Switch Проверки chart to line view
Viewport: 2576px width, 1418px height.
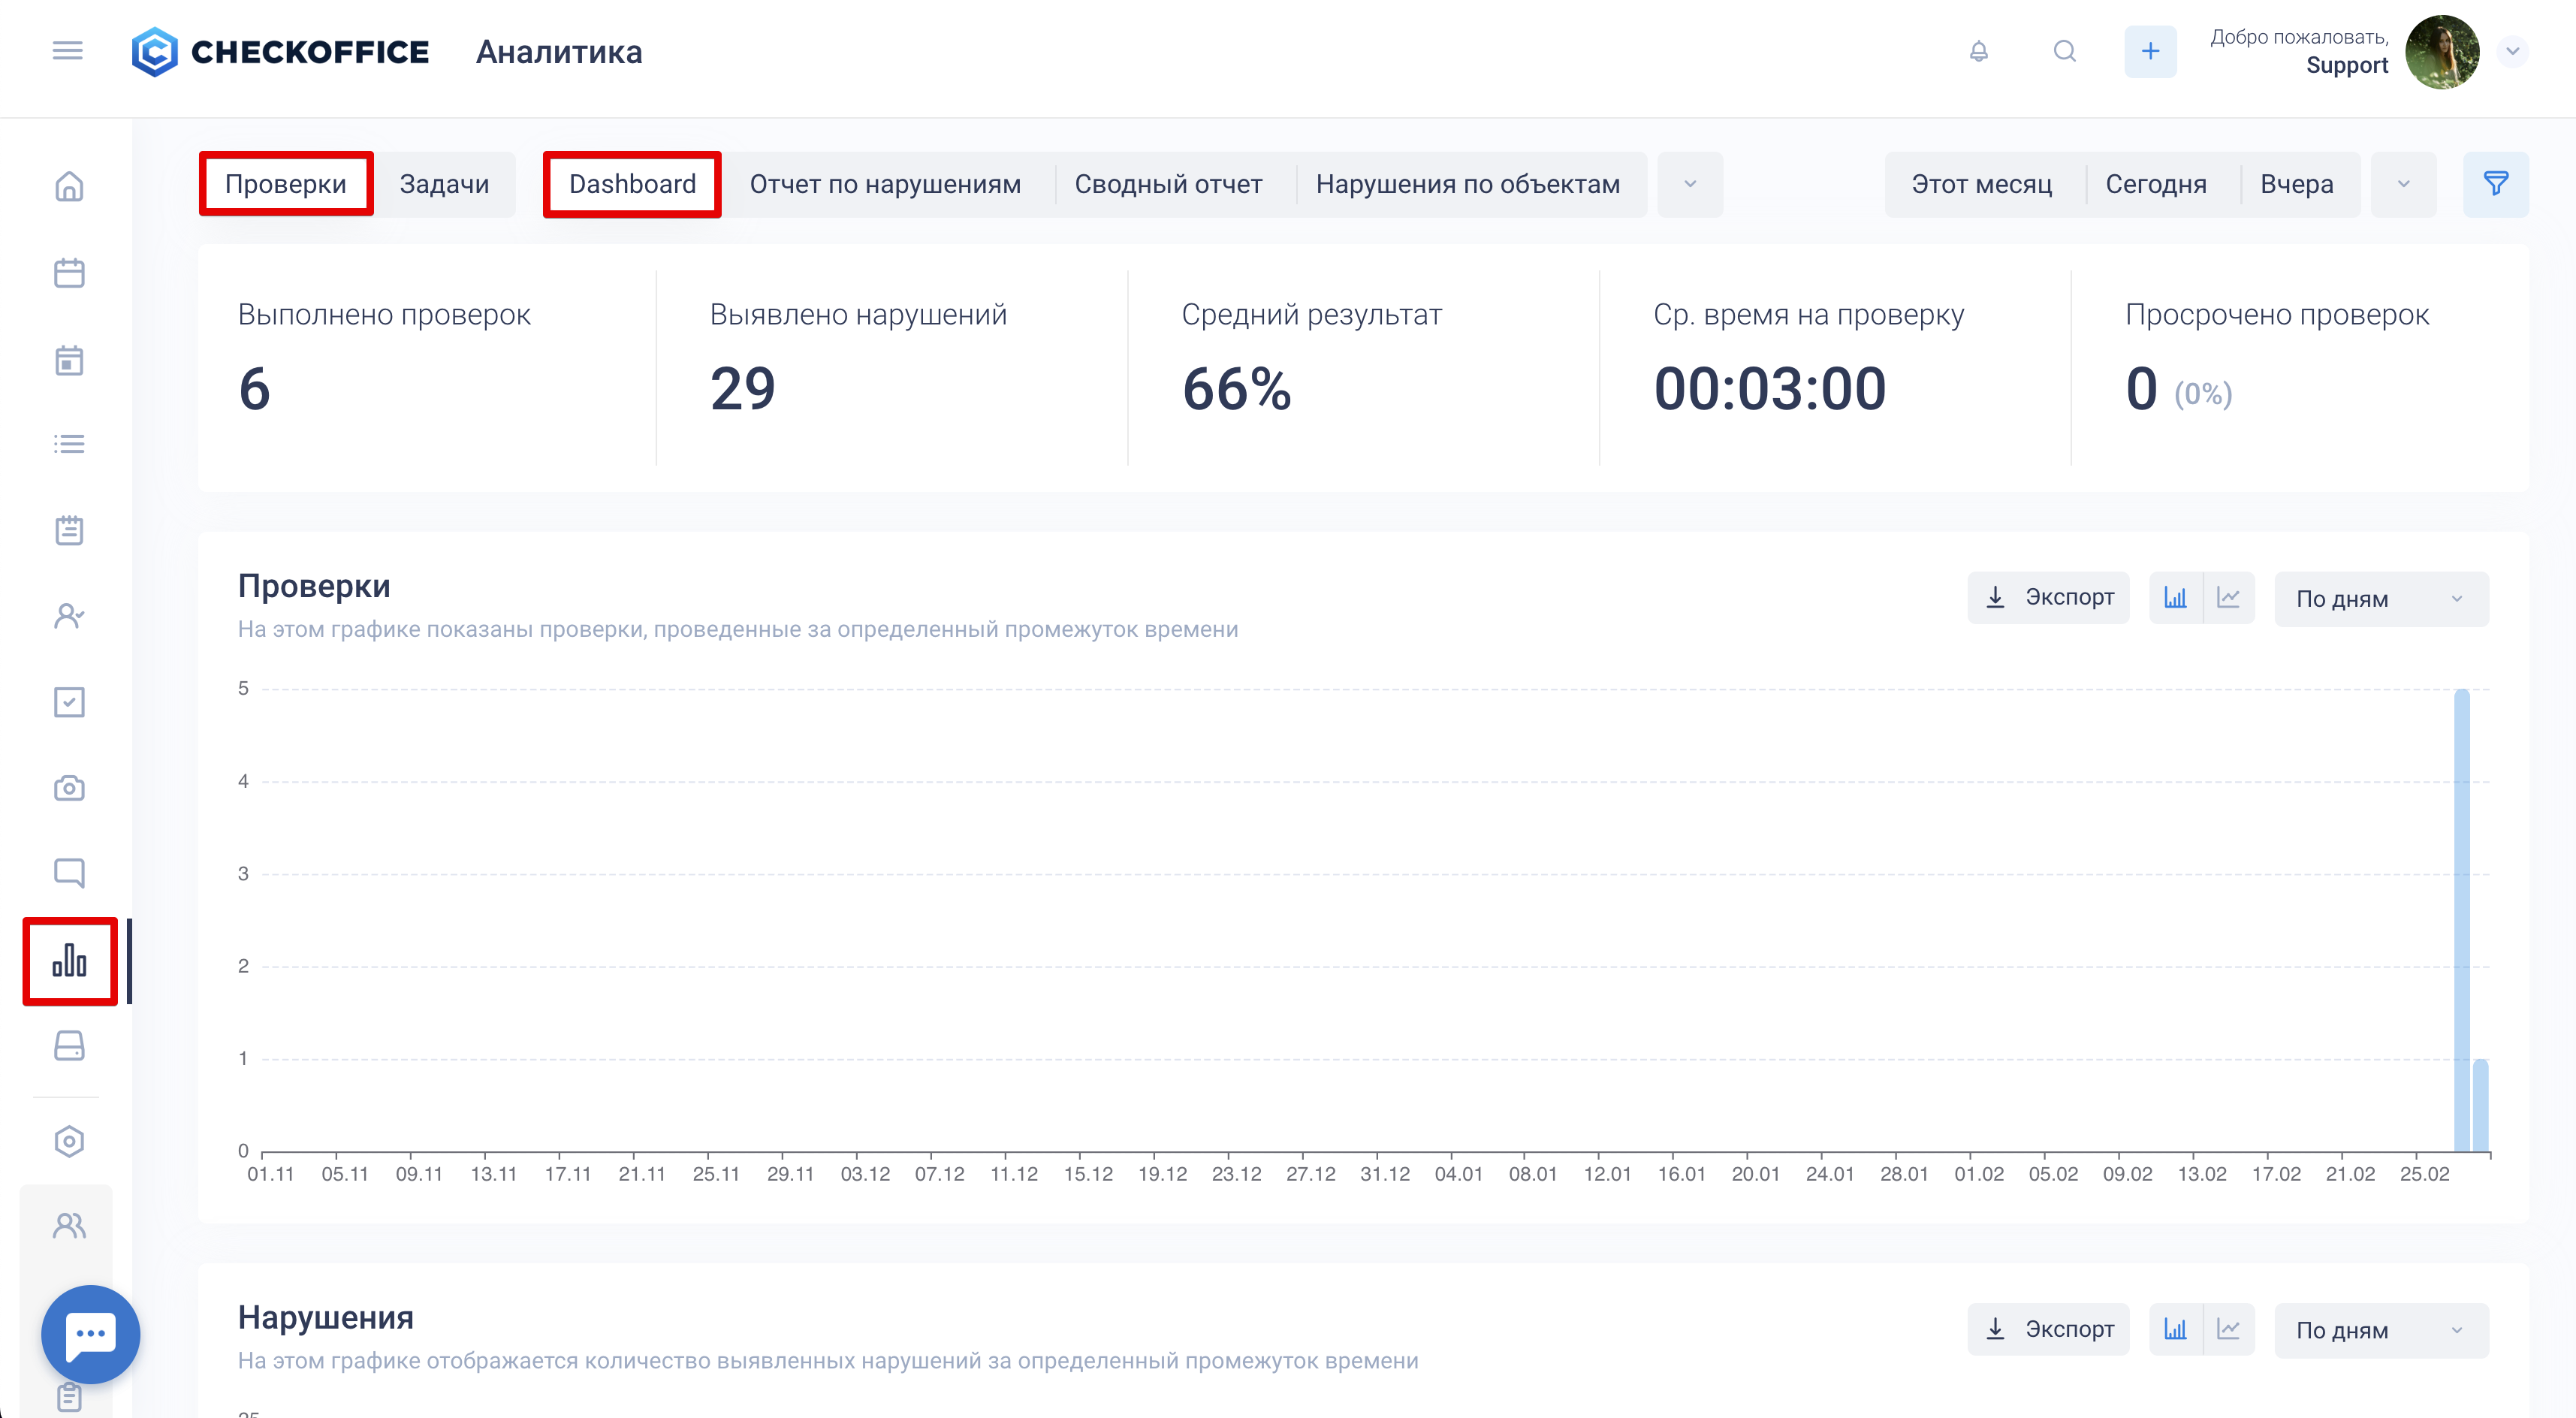tap(2229, 597)
